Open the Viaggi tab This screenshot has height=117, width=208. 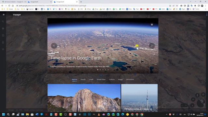pos(120,79)
